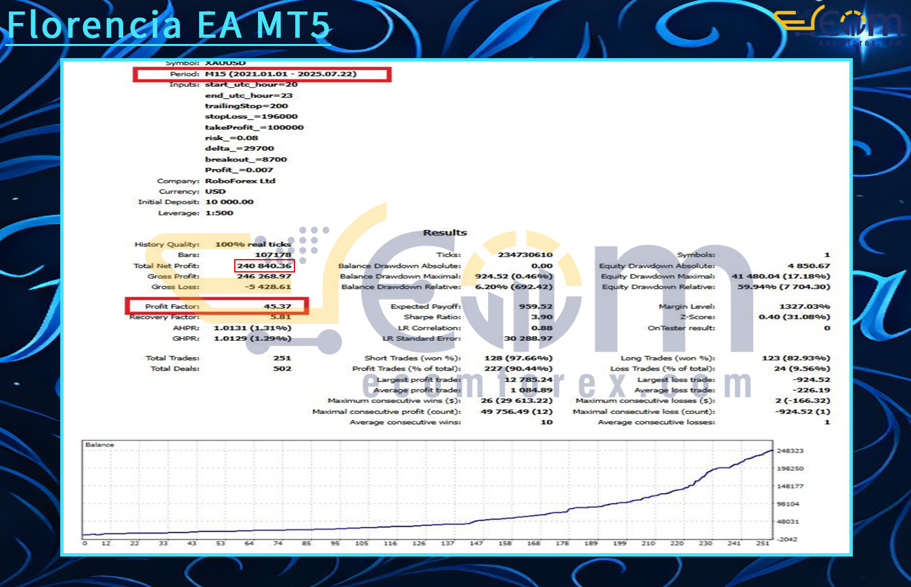Click the Currency value USD
The image size is (911, 587).
click(x=215, y=191)
